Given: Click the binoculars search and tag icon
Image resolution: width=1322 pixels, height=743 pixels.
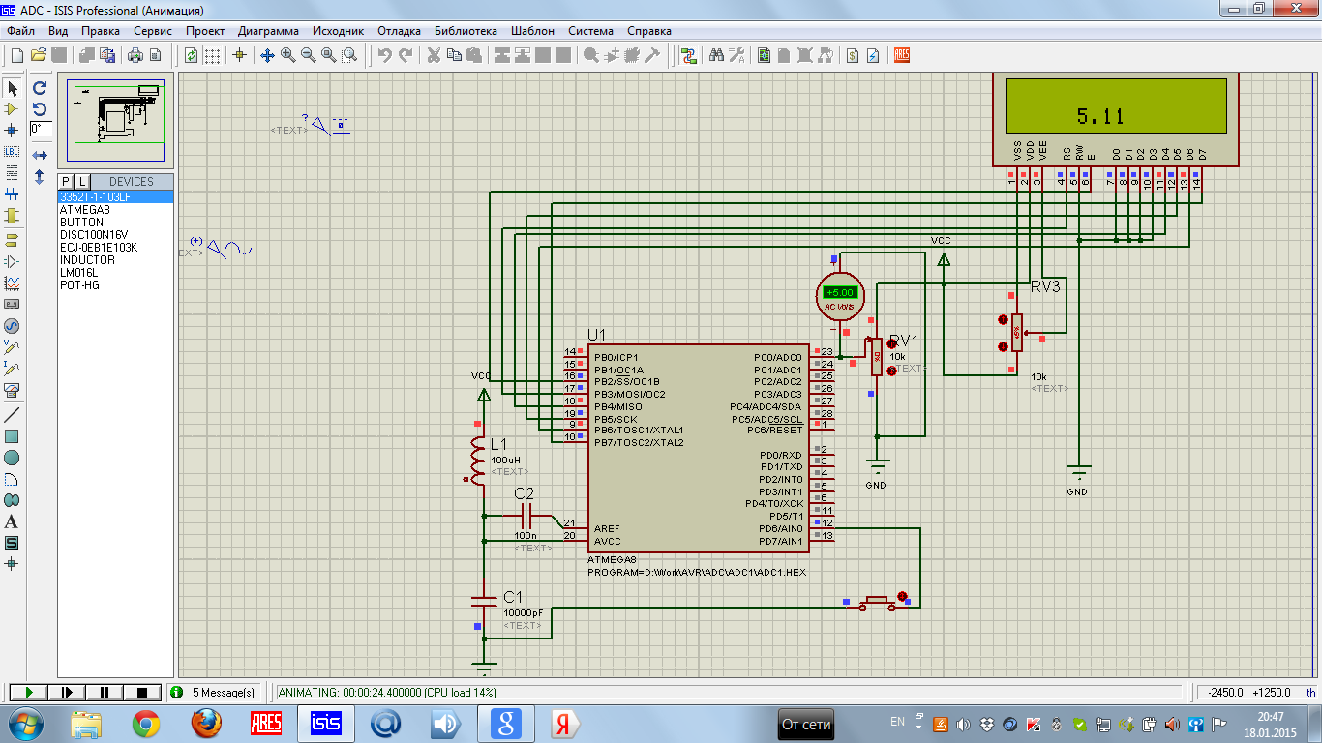Looking at the screenshot, I should tap(717, 55).
